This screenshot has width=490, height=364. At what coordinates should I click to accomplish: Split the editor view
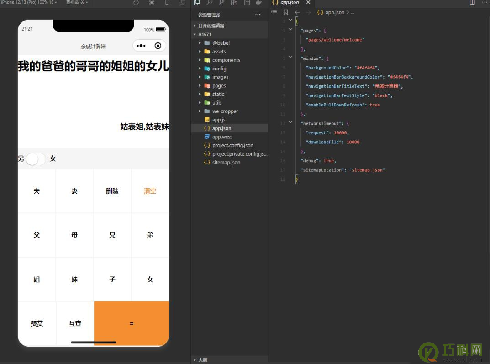pos(472,2)
